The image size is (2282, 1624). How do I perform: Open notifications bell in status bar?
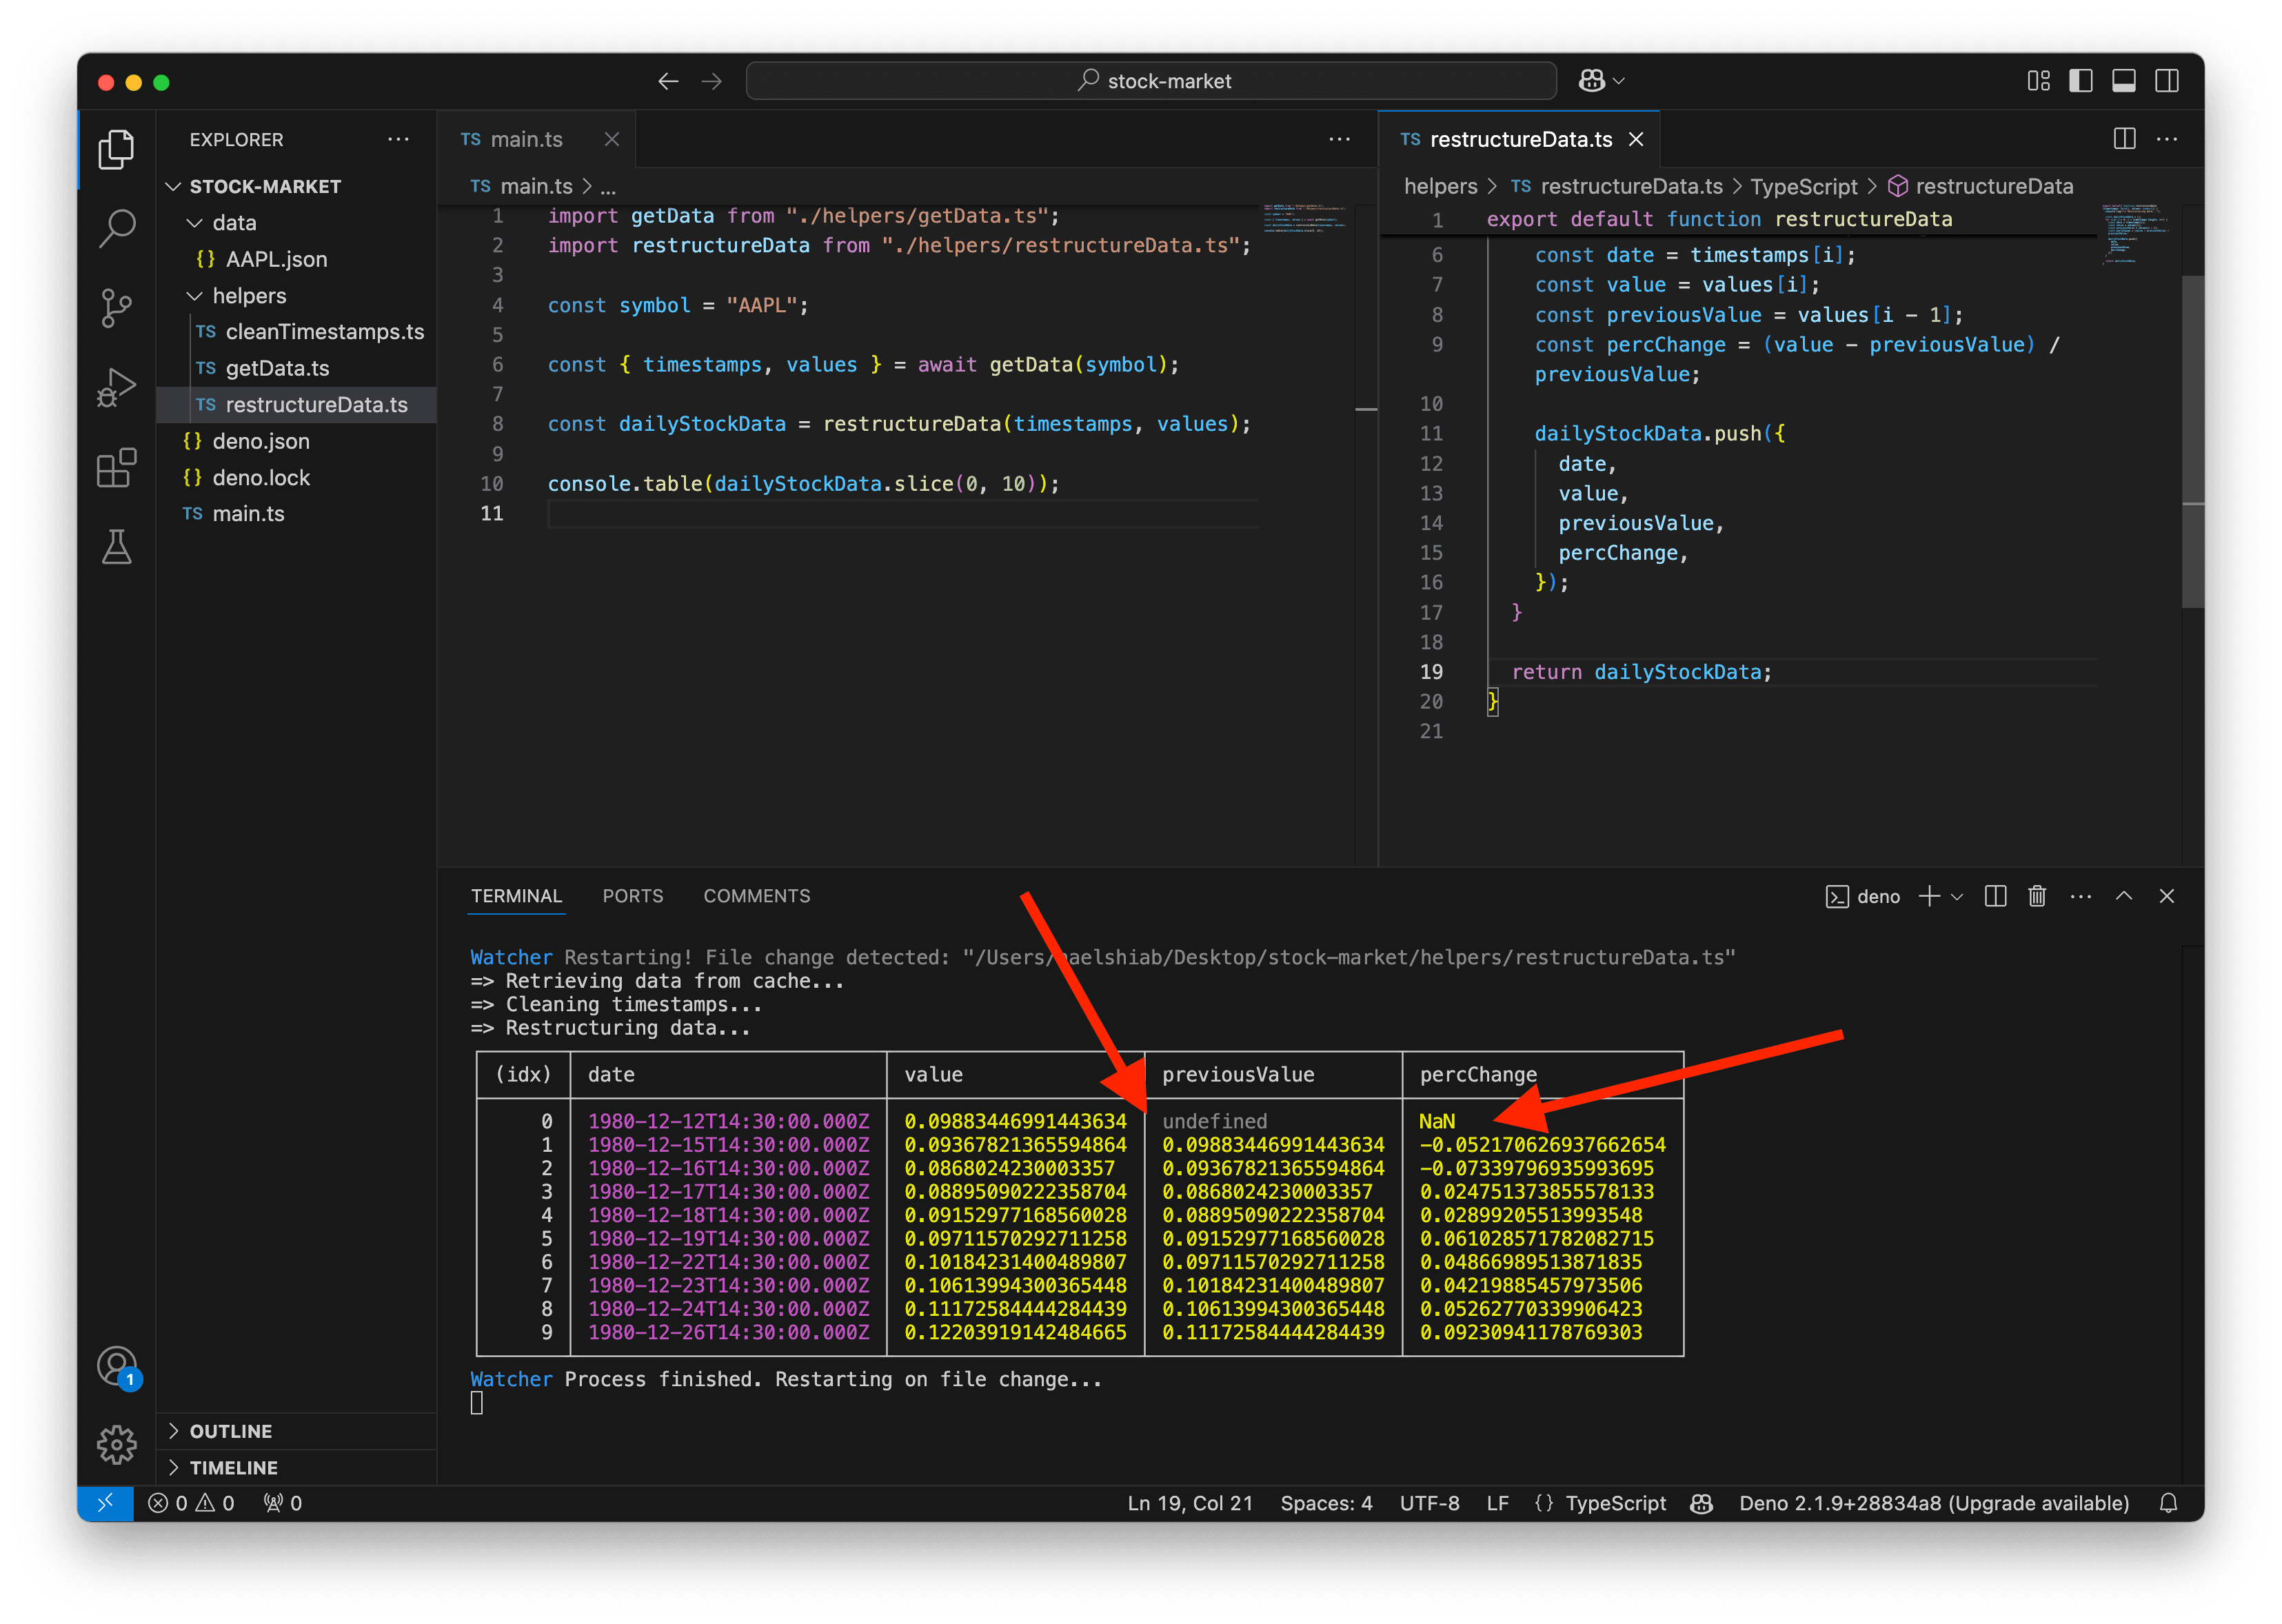[2168, 1503]
